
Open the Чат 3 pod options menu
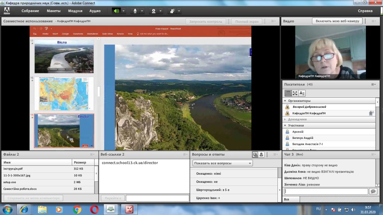pos(374,154)
